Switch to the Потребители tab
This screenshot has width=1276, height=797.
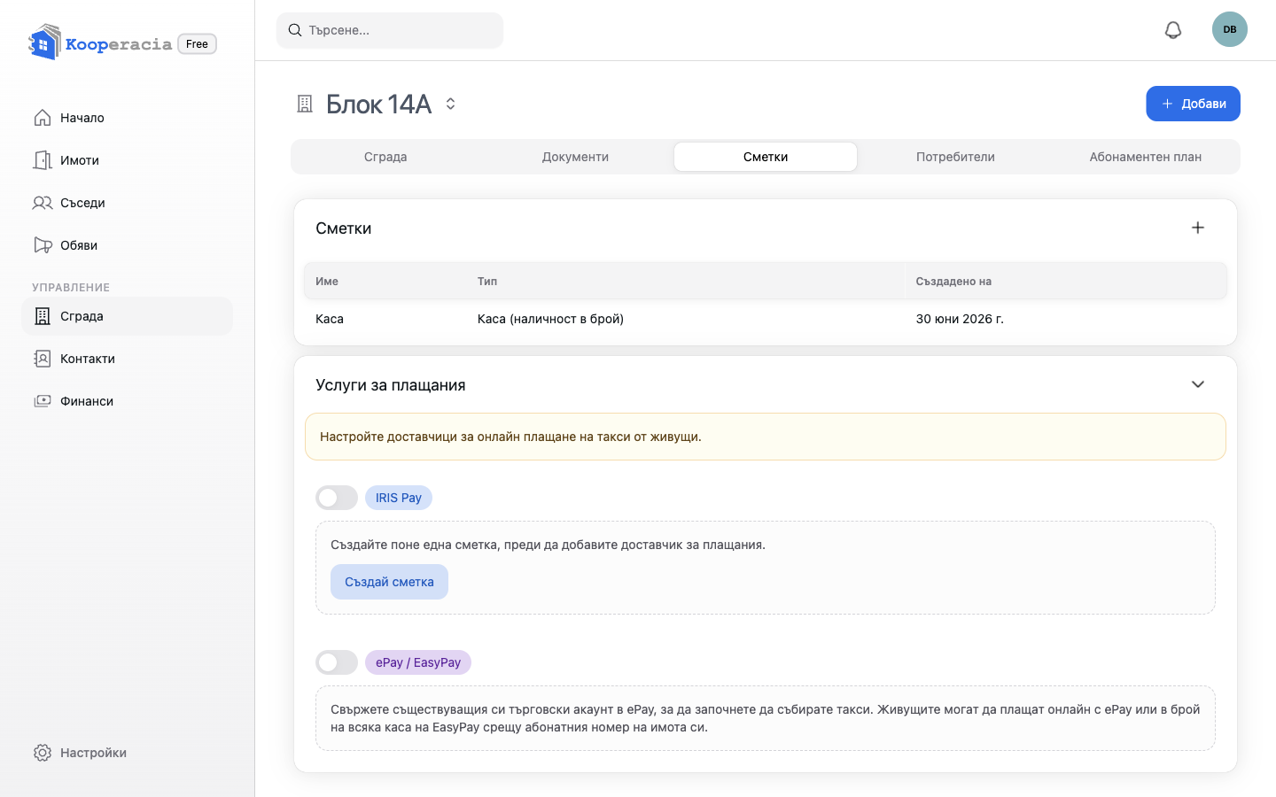pyautogui.click(x=955, y=157)
